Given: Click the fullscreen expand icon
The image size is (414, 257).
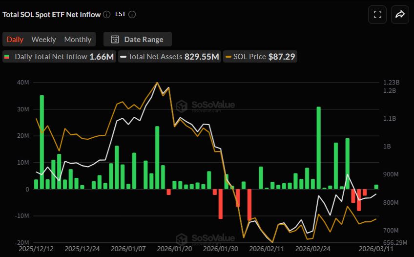Looking at the screenshot, I should (377, 15).
